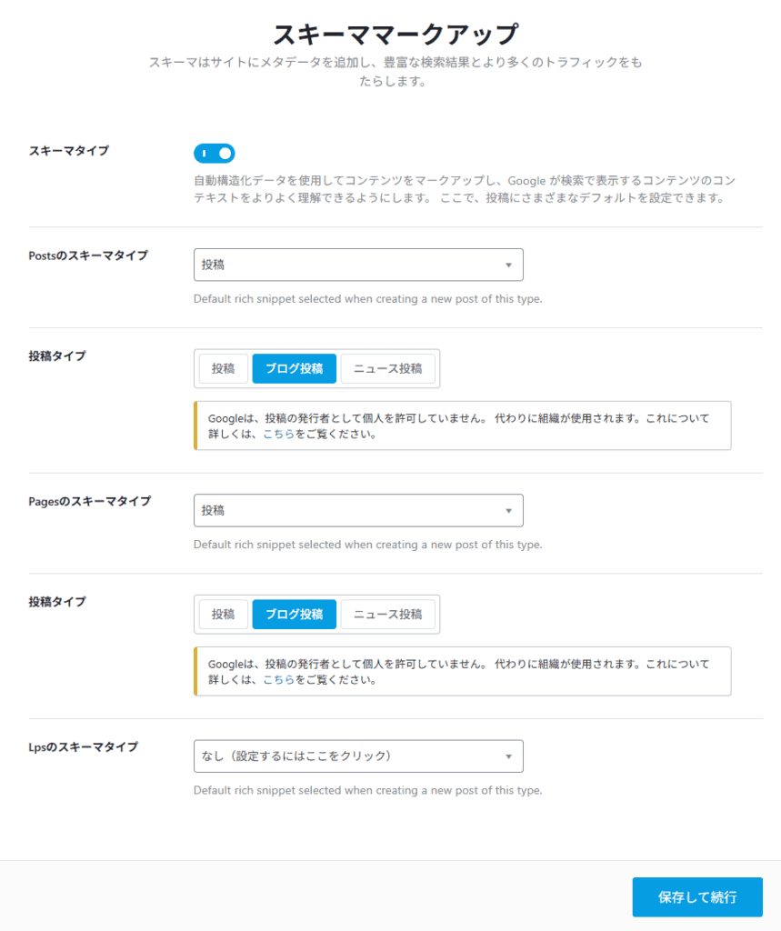The width and height of the screenshot is (781, 931).
Task: Click the Google warning notice box
Action: 462,425
